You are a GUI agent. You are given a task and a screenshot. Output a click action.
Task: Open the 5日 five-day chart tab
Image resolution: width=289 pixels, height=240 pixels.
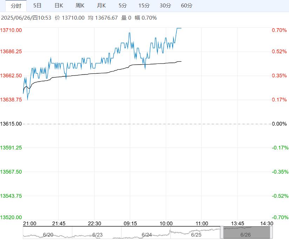coord(37,6)
